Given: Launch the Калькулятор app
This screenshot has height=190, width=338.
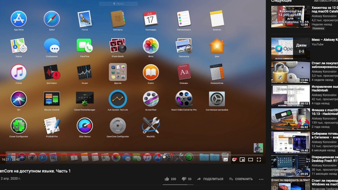Looking at the screenshot, I should pyautogui.click(x=217, y=72).
